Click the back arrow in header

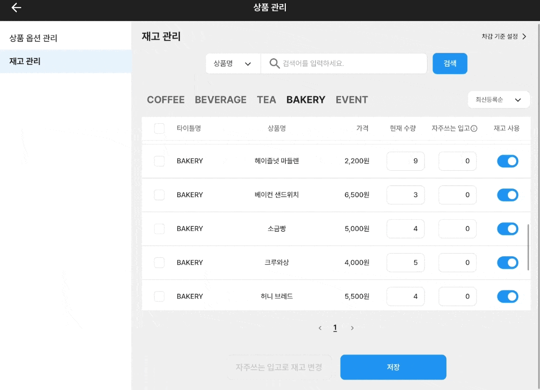tap(16, 7)
